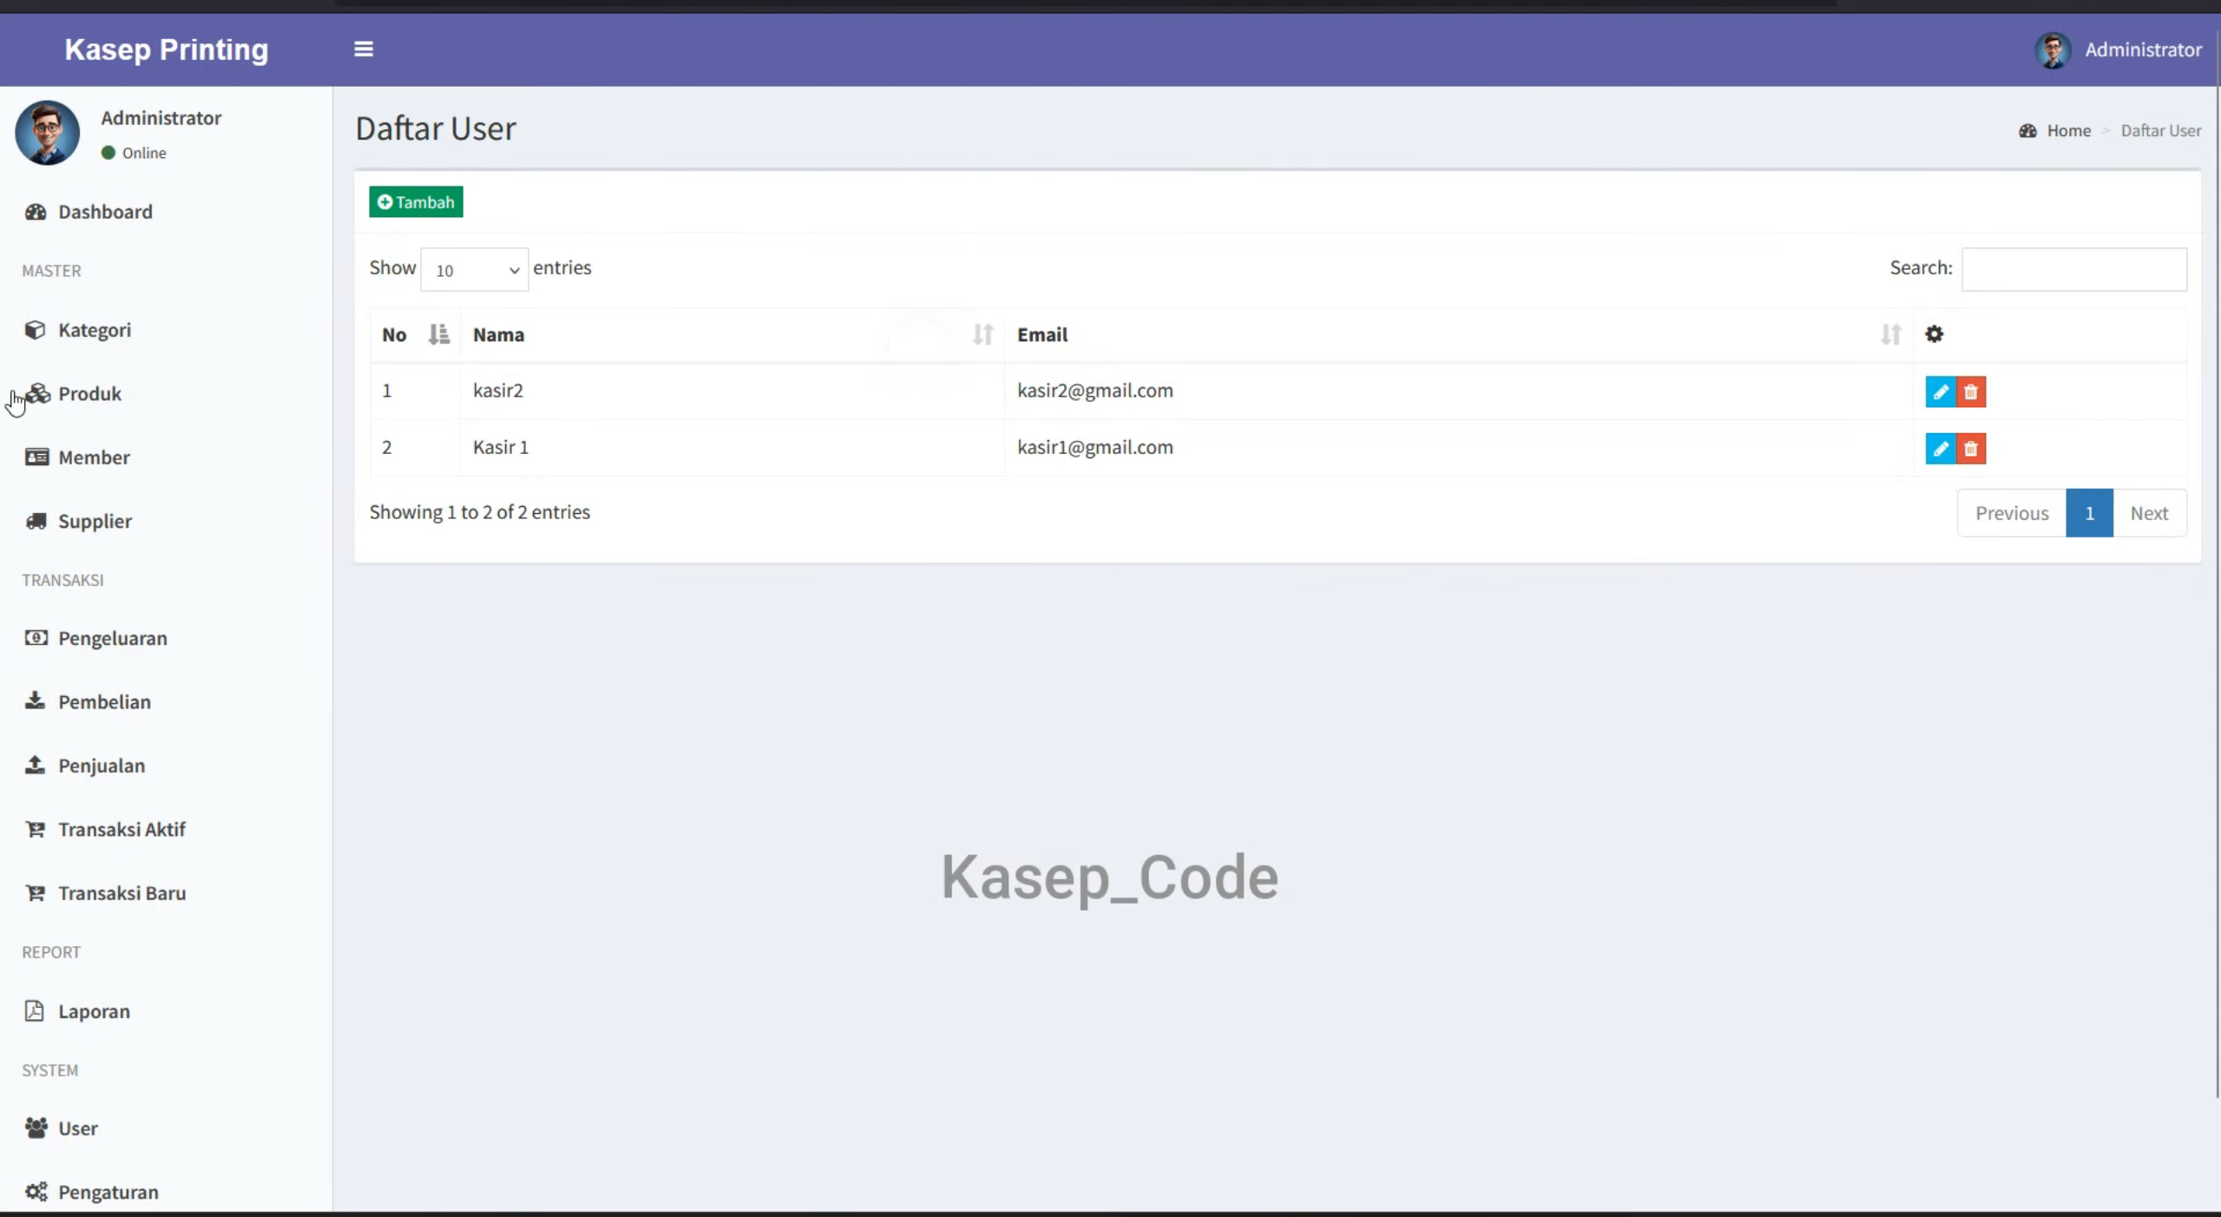Click the Member ID card icon
Screen dimensions: 2221x1217
(x=36, y=457)
